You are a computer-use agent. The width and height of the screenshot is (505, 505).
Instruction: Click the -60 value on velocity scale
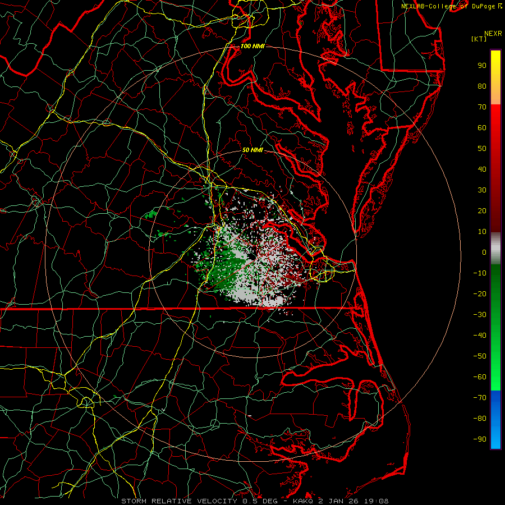click(x=480, y=377)
